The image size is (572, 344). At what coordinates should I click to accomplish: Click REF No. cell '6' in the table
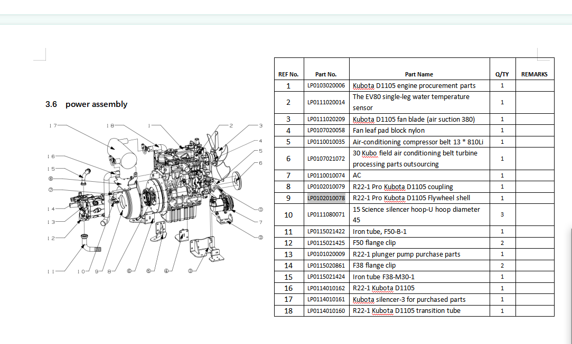pos(288,159)
